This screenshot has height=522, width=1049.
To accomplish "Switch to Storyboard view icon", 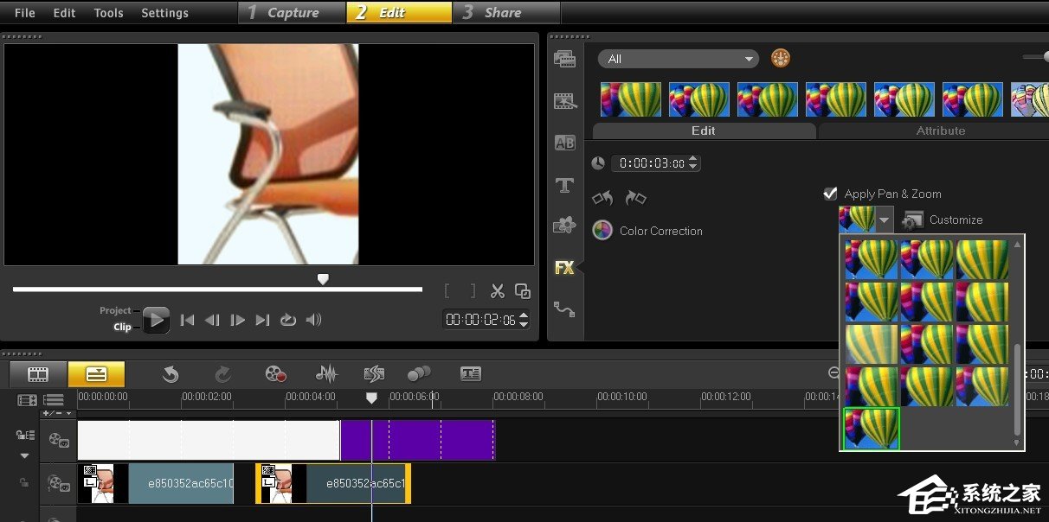I will pos(37,374).
